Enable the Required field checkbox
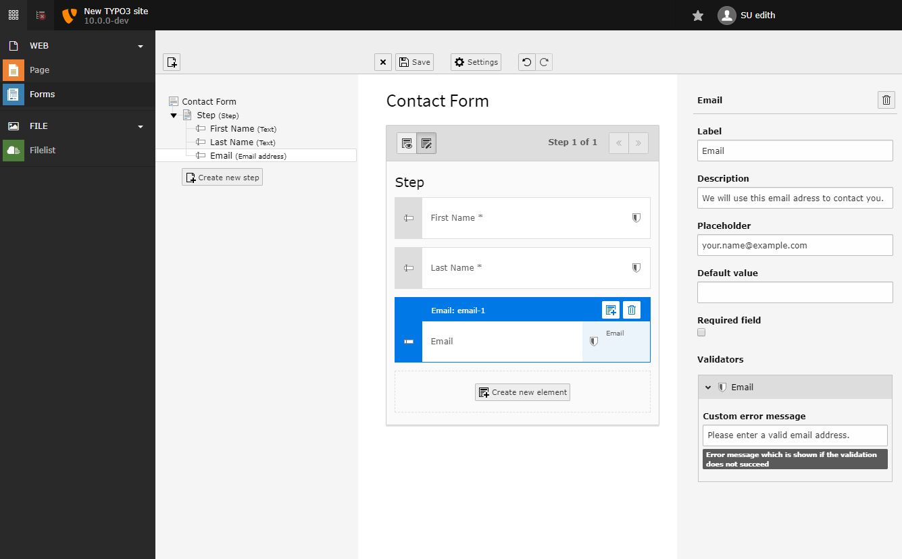 (701, 331)
